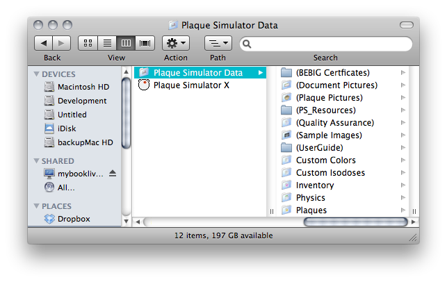The image size is (447, 282).
Task: Collapse the SHARED section
Action: coord(36,161)
